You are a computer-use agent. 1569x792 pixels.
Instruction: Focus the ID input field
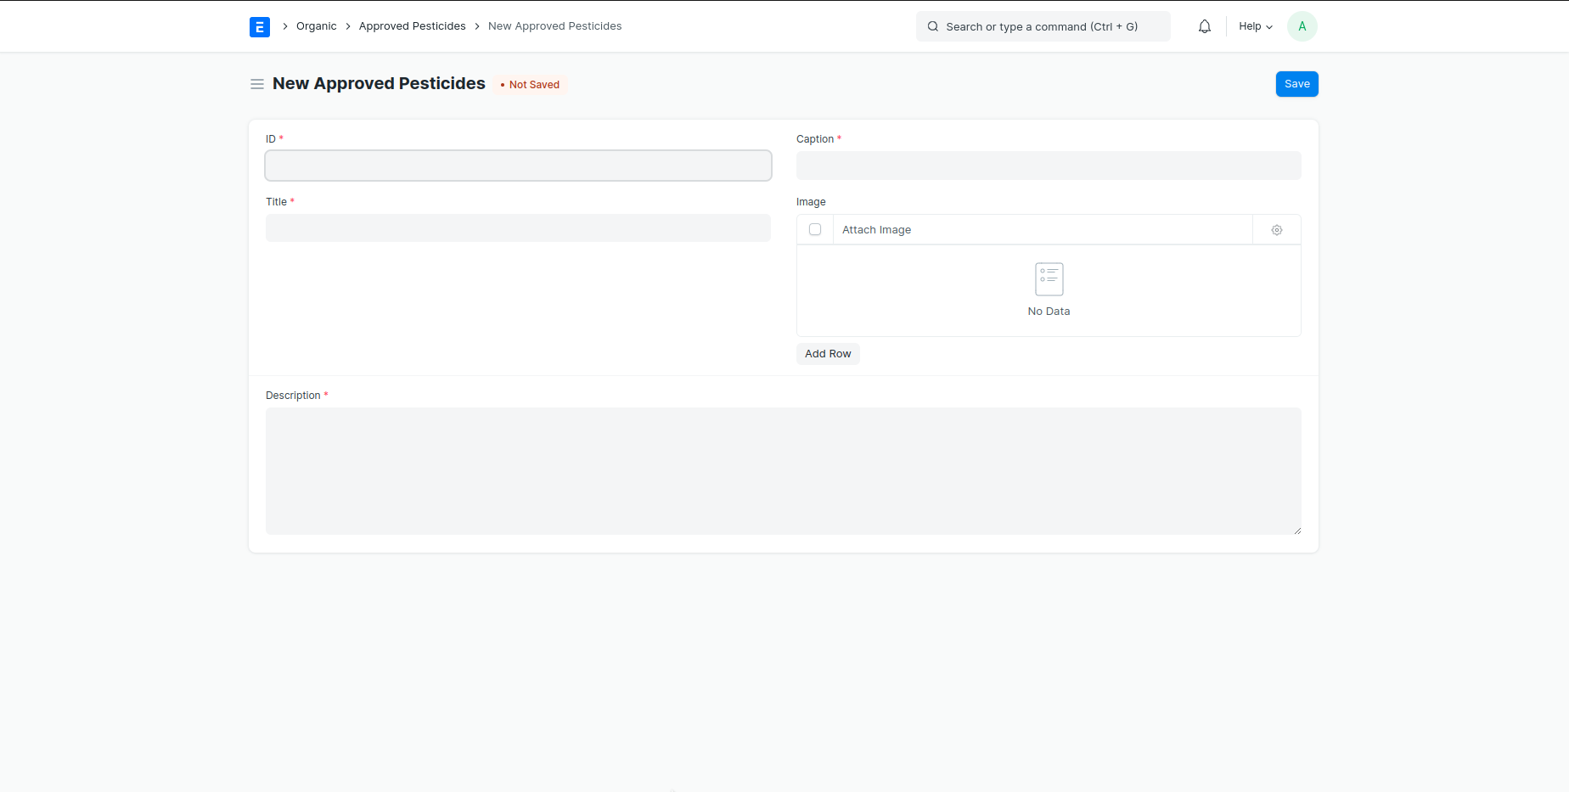coord(518,166)
